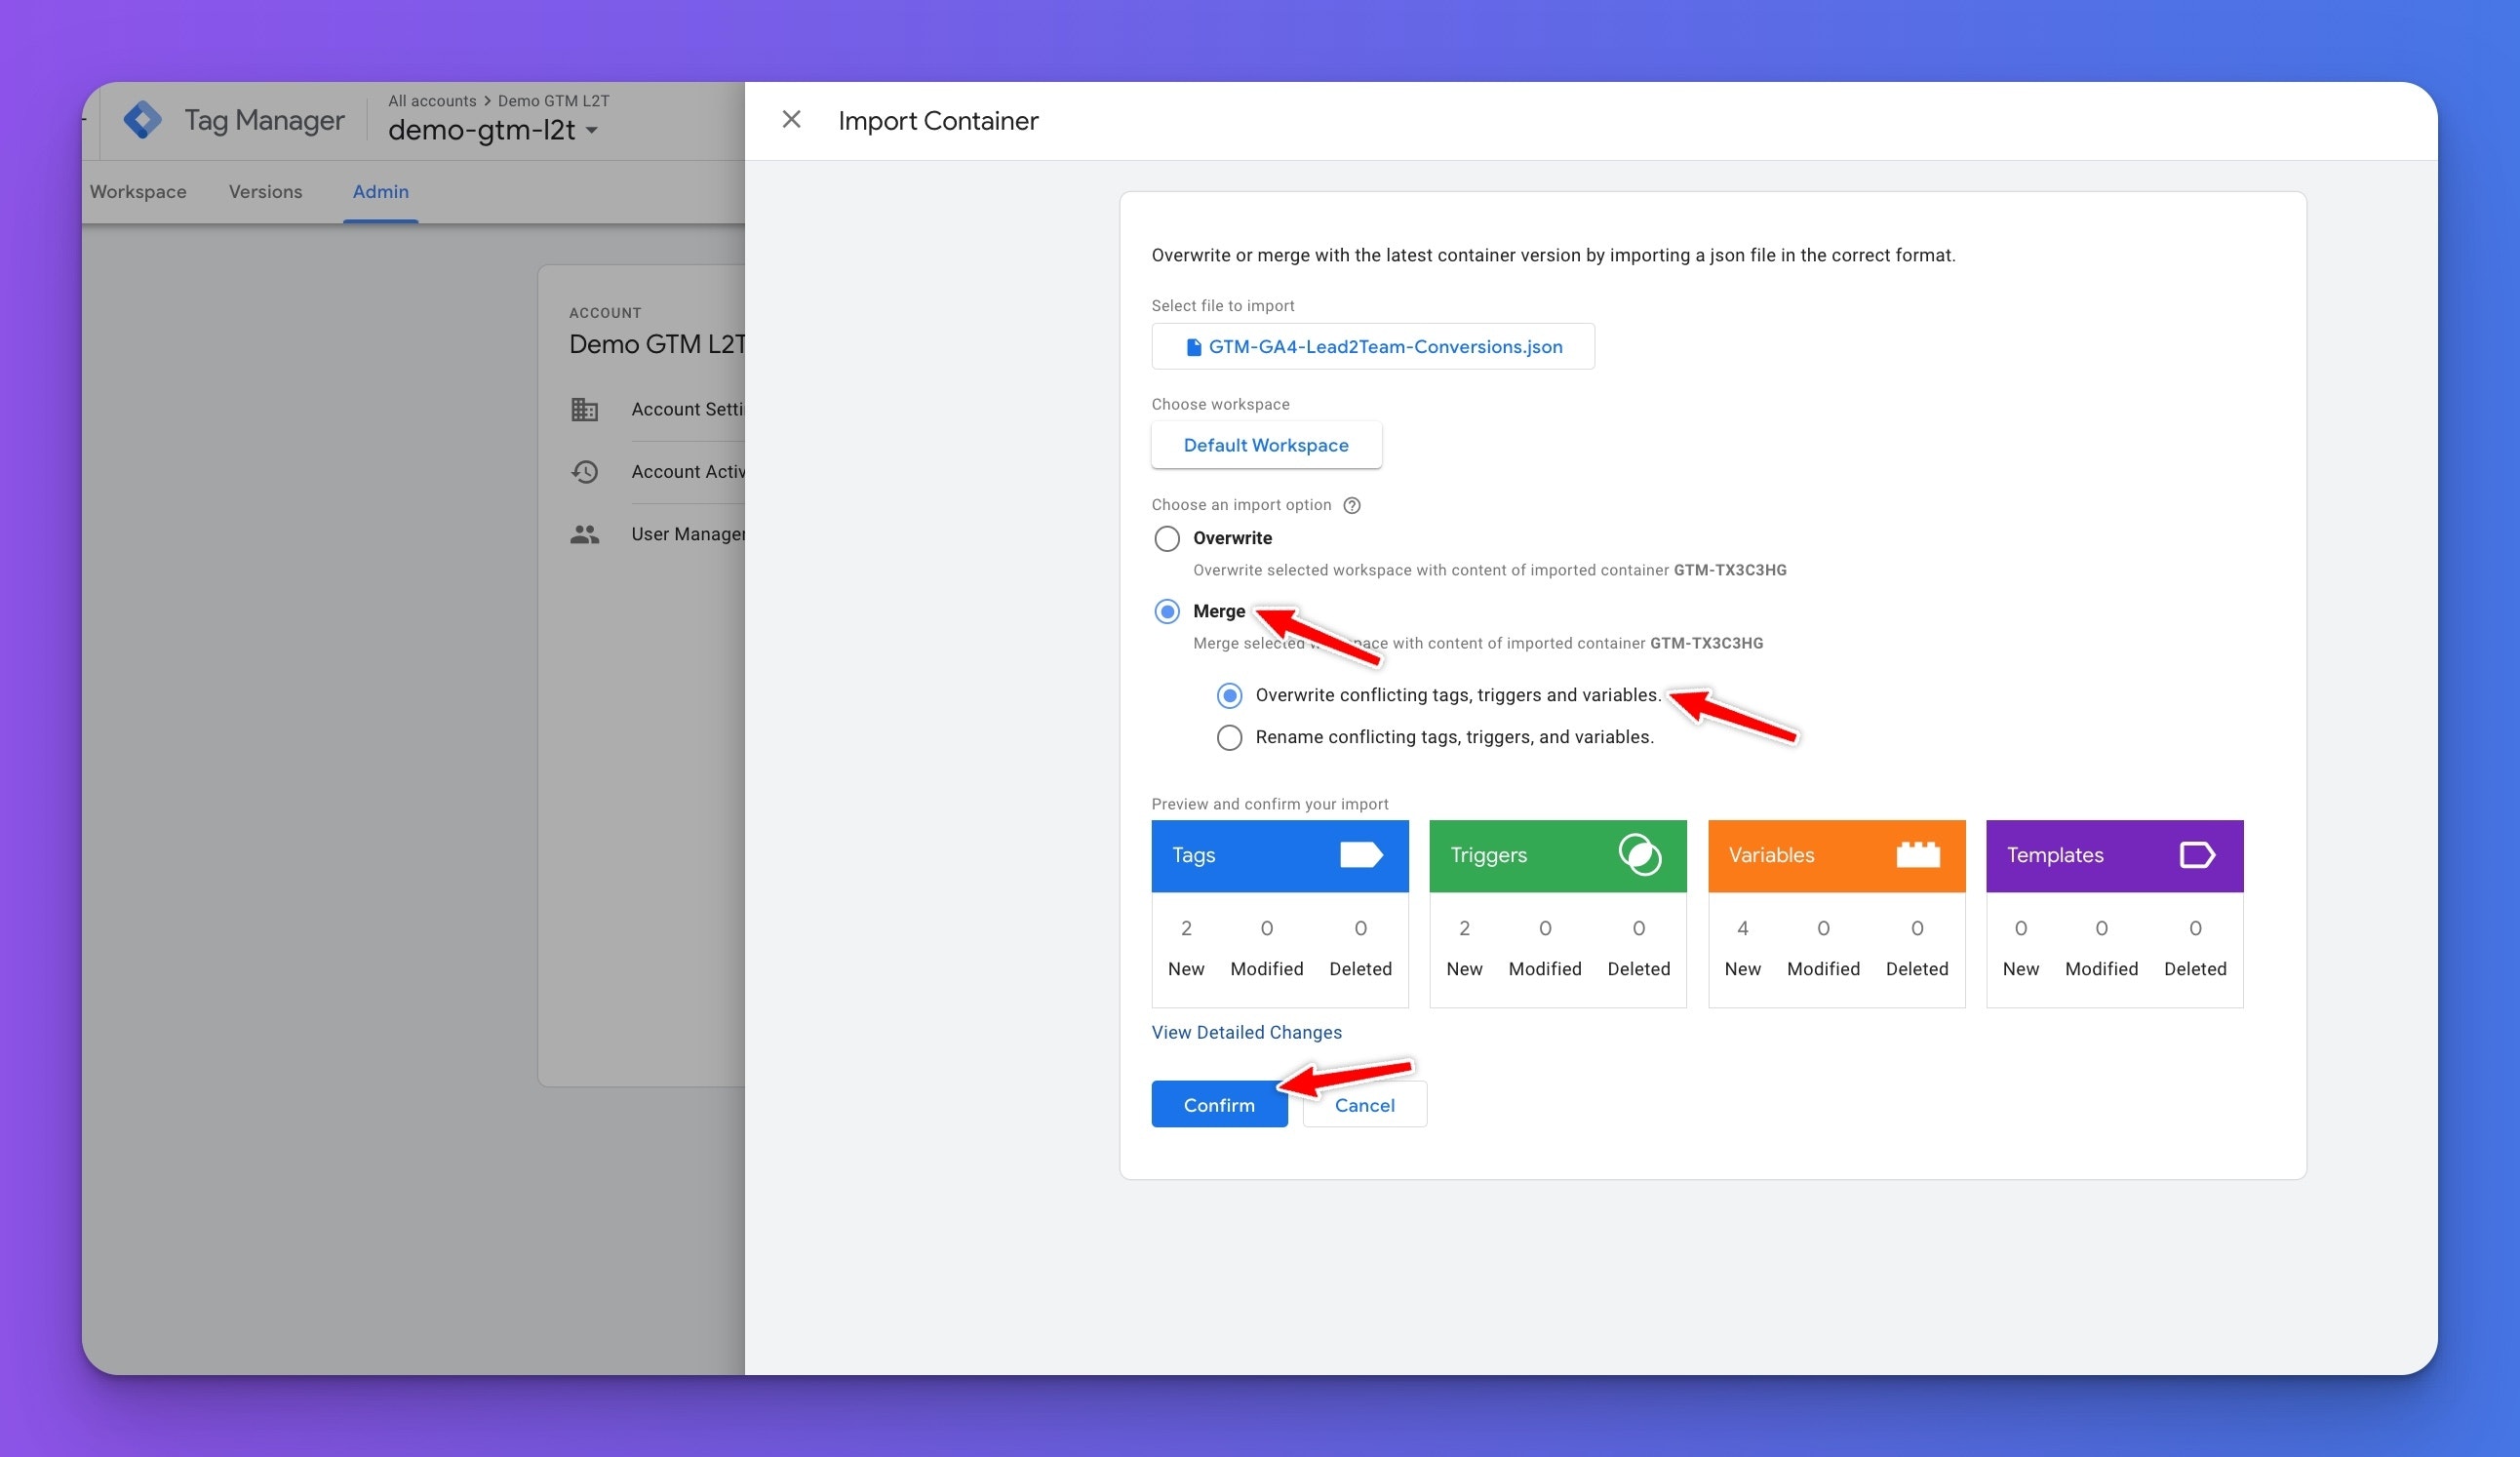Choose Rename conflicting tags, triggers, and variables
The height and width of the screenshot is (1457, 2520).
(x=1229, y=737)
